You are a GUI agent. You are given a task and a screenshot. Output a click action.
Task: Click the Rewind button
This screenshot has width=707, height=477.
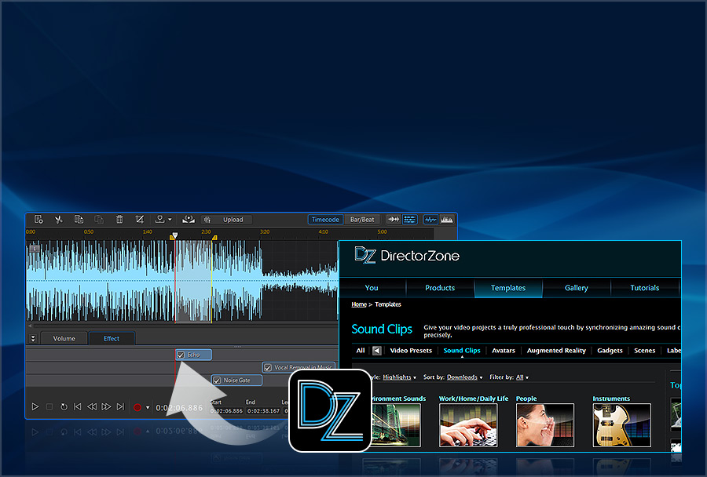92,406
